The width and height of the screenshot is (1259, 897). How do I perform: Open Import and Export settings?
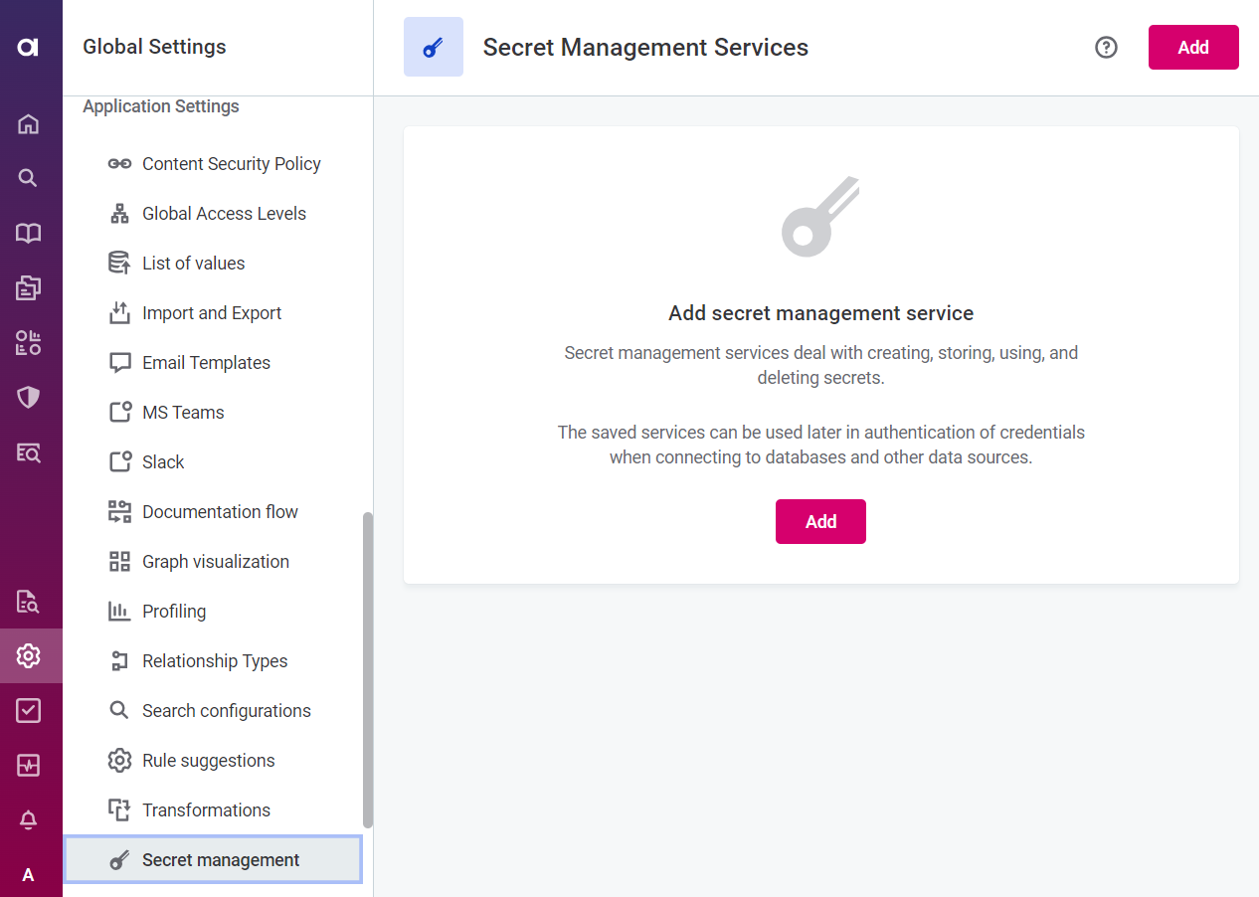[212, 313]
